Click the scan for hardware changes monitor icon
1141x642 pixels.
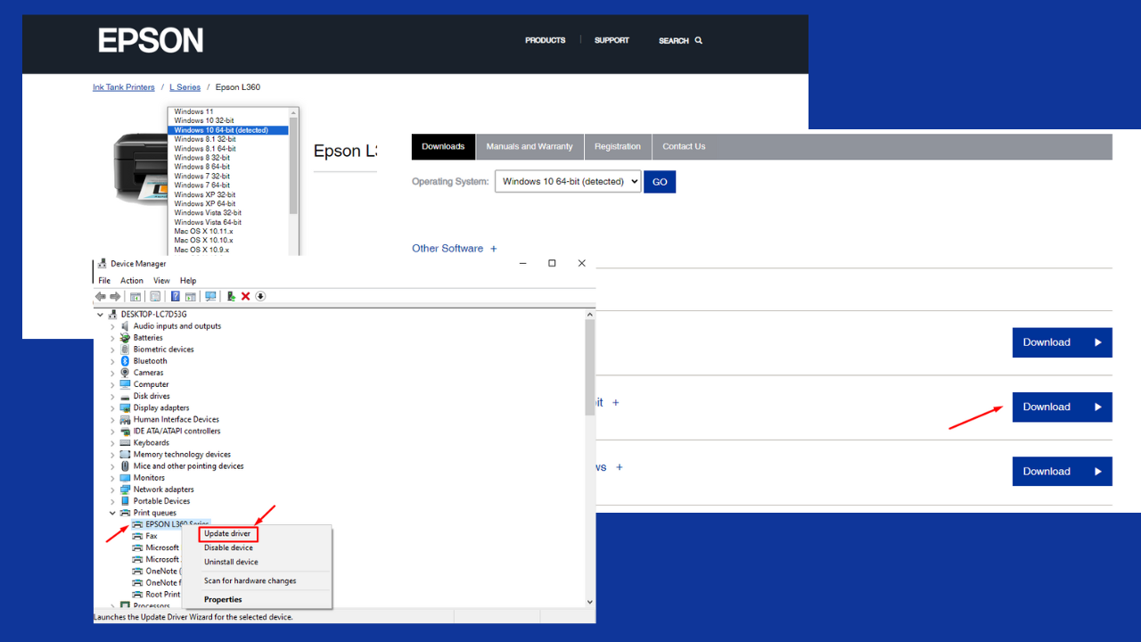(210, 296)
